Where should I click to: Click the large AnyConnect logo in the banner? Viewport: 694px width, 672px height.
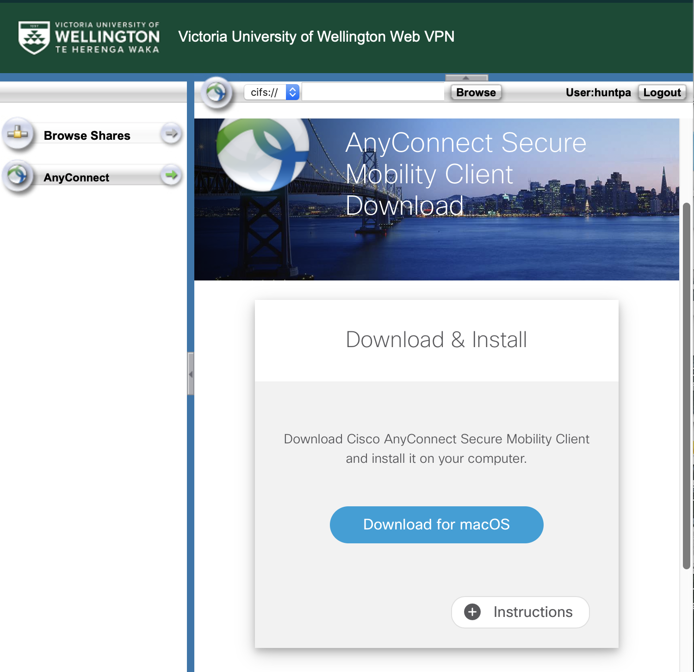pyautogui.click(x=262, y=154)
